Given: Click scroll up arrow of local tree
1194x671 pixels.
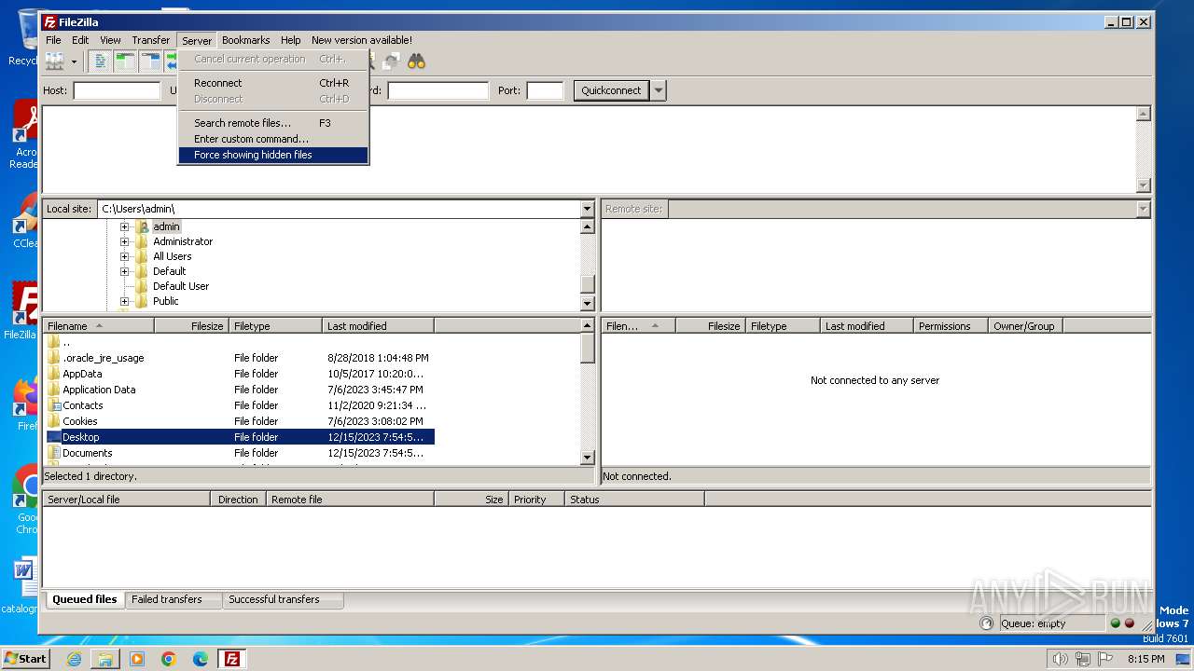Looking at the screenshot, I should click(x=587, y=226).
